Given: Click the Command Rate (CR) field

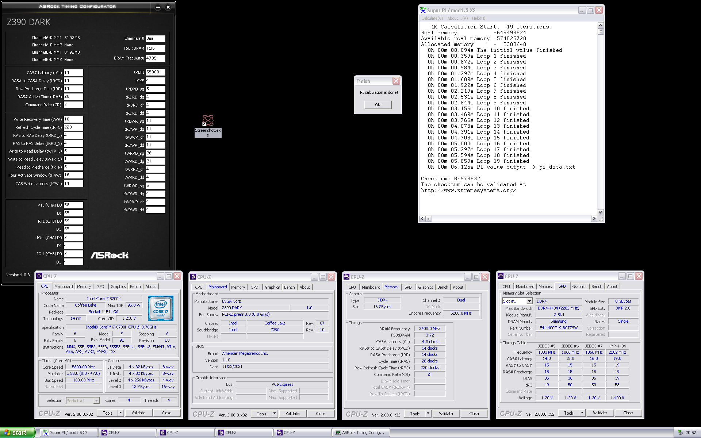Looking at the screenshot, I should pos(73,104).
